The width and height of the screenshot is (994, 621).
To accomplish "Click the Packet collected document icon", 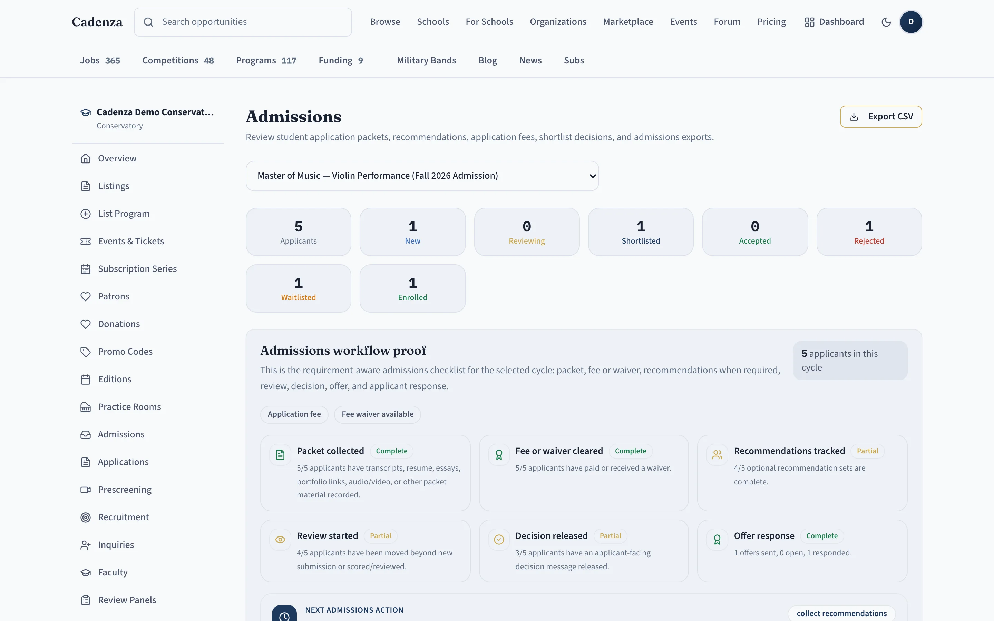I will tap(280, 455).
